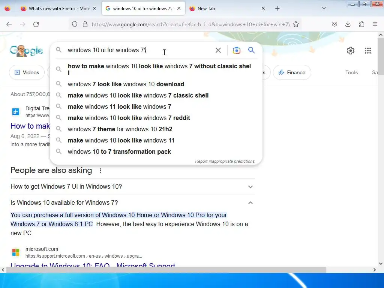This screenshot has height=288, width=384.
Task: Pick suggestion 'make windows 10 look like windows 11'
Action: point(156,140)
